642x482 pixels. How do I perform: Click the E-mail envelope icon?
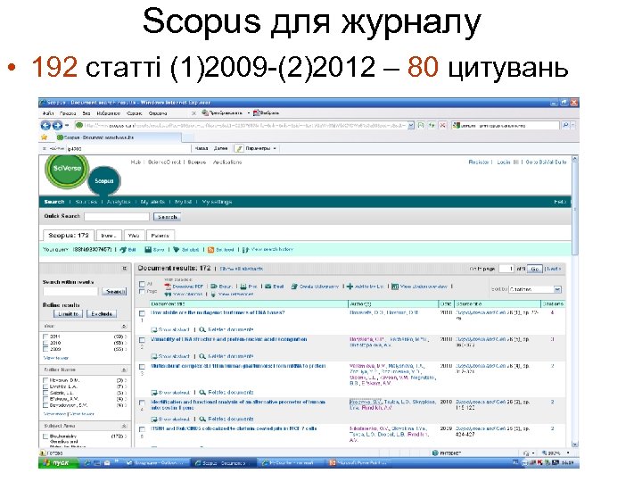tap(268, 287)
